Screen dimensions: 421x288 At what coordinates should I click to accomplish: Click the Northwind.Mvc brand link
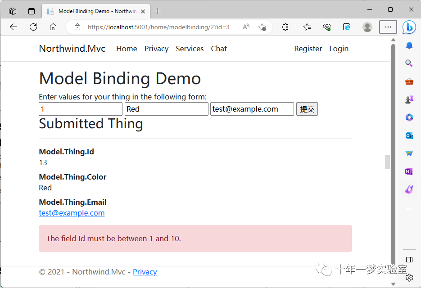click(x=72, y=49)
